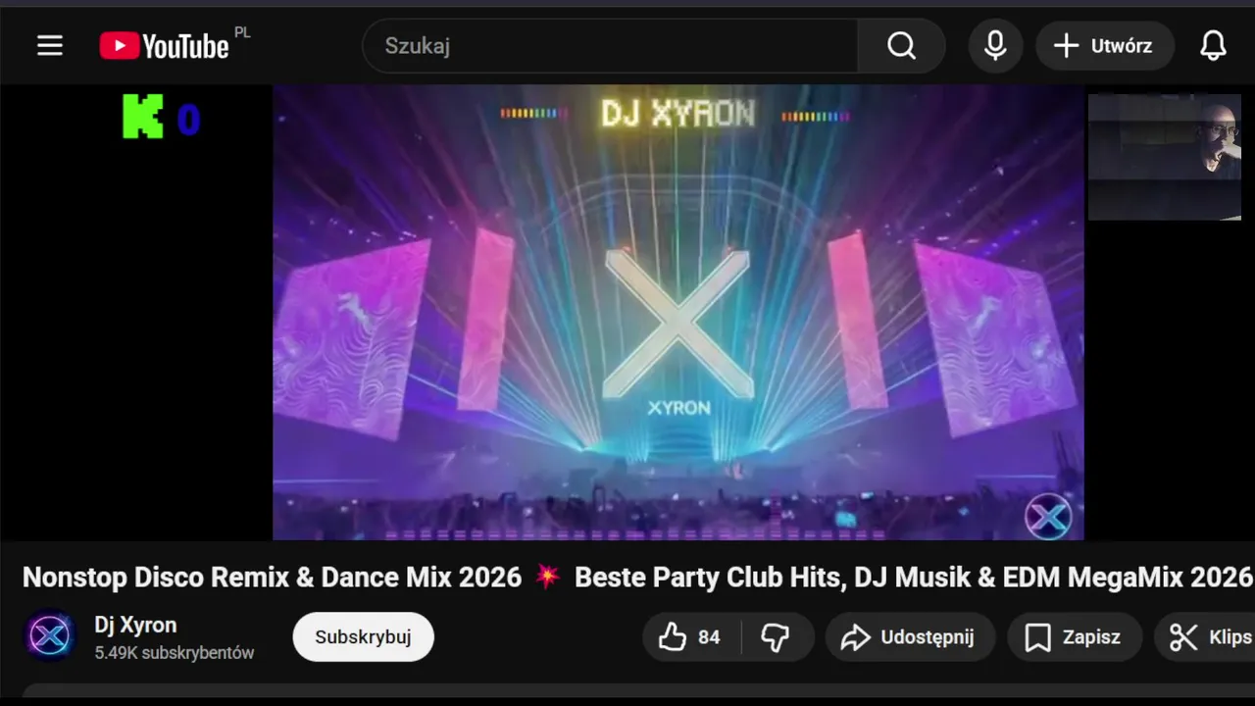Open the hamburger guide menu

pos(50,45)
